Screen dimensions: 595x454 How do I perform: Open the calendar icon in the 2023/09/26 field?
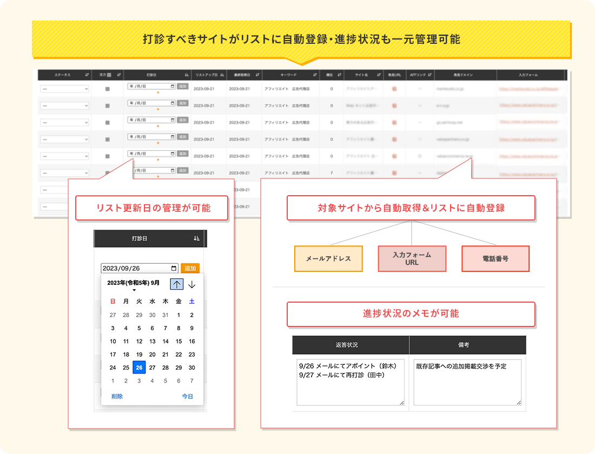click(x=173, y=268)
